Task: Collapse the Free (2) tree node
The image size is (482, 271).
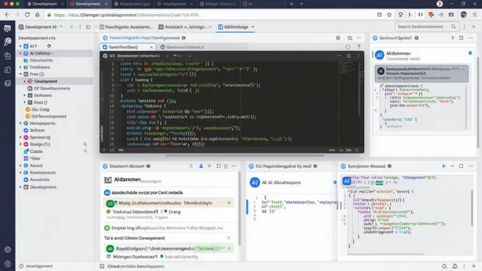Action: pos(20,74)
